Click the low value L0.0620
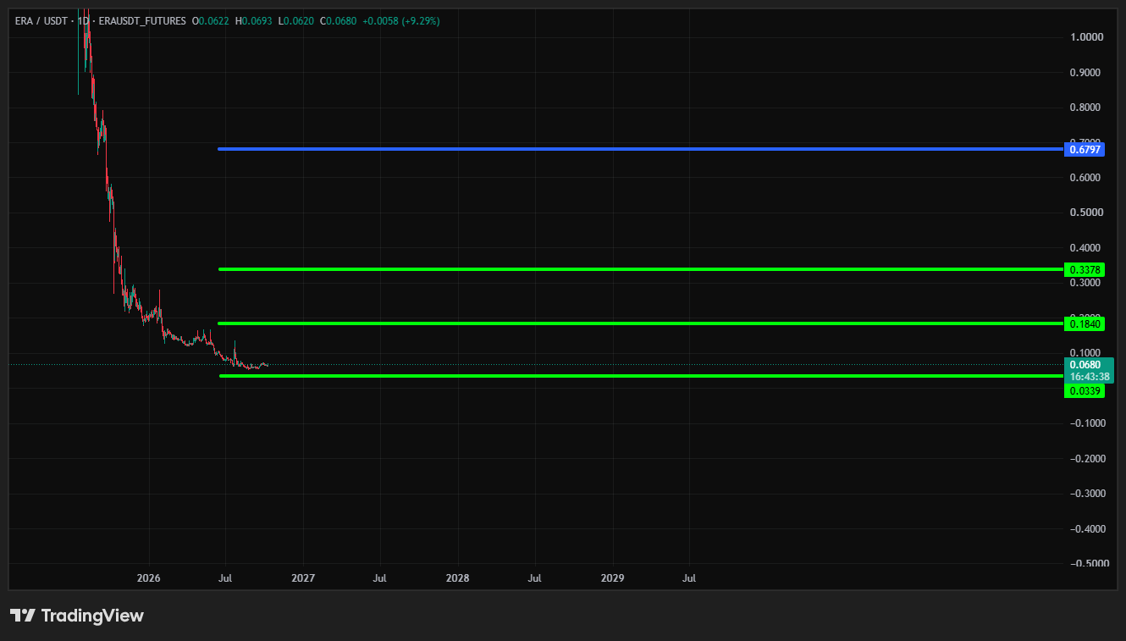Screen dimensions: 1126x641 coord(295,20)
